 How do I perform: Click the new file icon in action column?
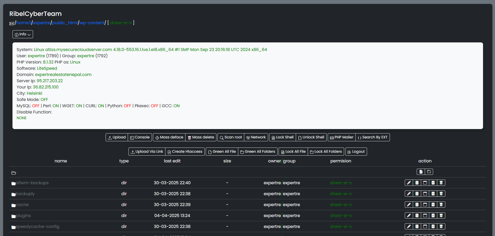421,172
